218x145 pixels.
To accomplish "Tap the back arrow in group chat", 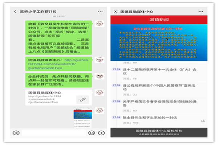I will [15, 12].
